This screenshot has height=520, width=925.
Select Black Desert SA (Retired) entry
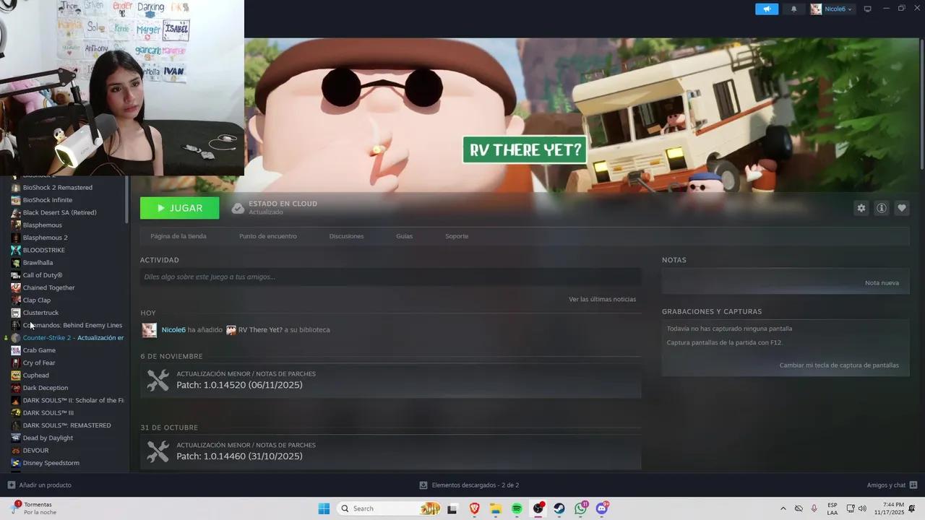tap(59, 212)
